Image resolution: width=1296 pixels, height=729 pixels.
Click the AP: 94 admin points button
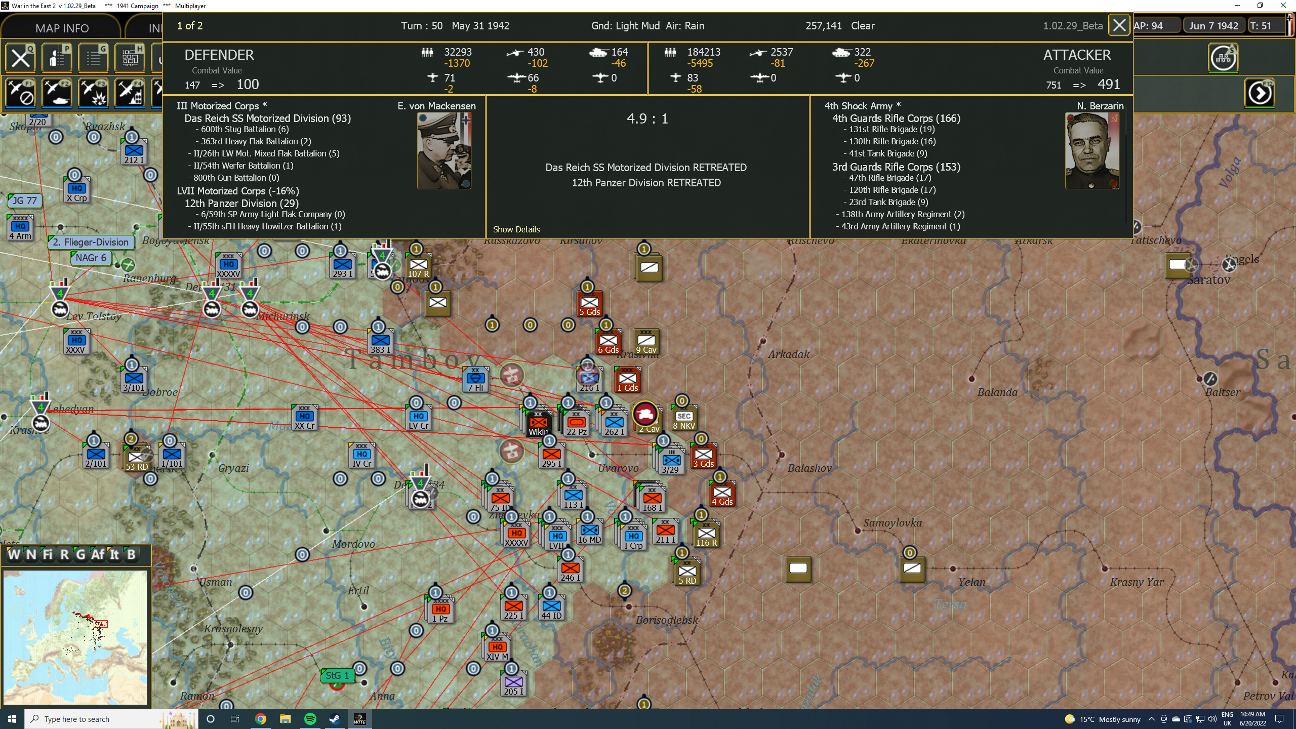point(1156,25)
